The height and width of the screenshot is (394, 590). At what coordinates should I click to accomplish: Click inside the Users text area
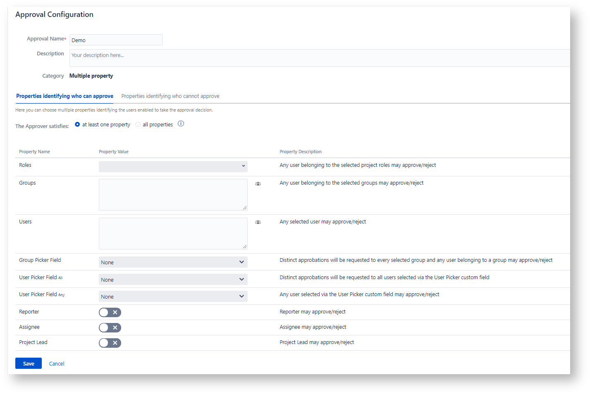point(173,233)
